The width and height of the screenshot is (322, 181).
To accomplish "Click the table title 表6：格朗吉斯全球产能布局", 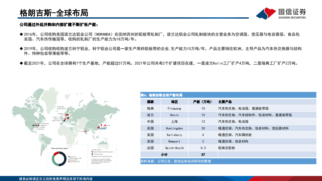I will click(161, 95).
